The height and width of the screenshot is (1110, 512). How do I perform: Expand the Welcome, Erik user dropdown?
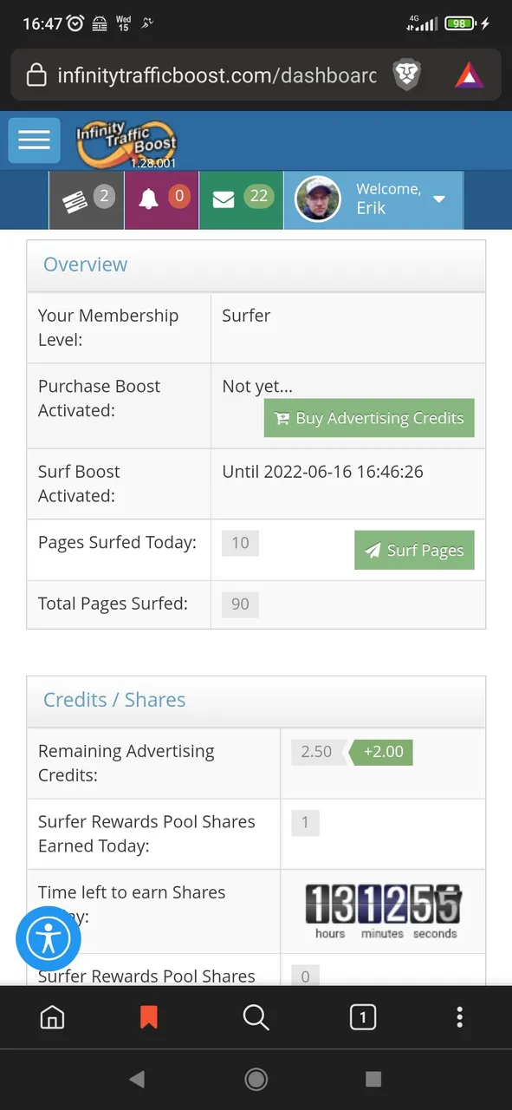tap(373, 200)
